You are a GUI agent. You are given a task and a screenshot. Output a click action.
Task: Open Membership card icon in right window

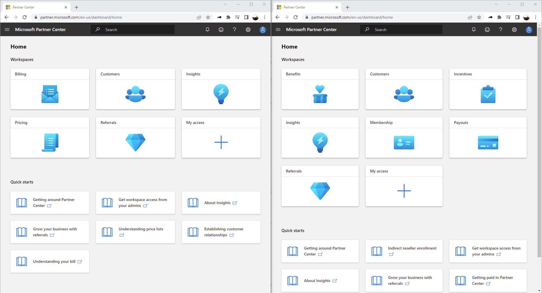point(404,142)
